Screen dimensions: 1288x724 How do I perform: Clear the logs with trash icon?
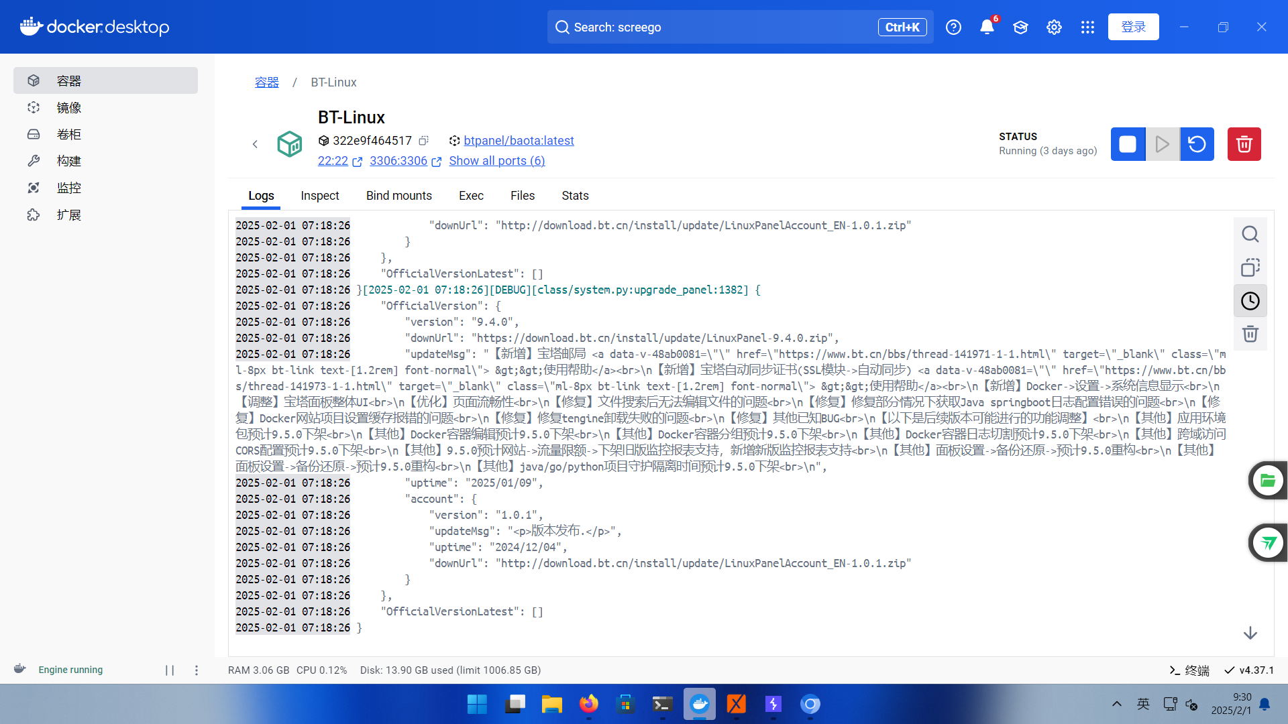[x=1250, y=334]
